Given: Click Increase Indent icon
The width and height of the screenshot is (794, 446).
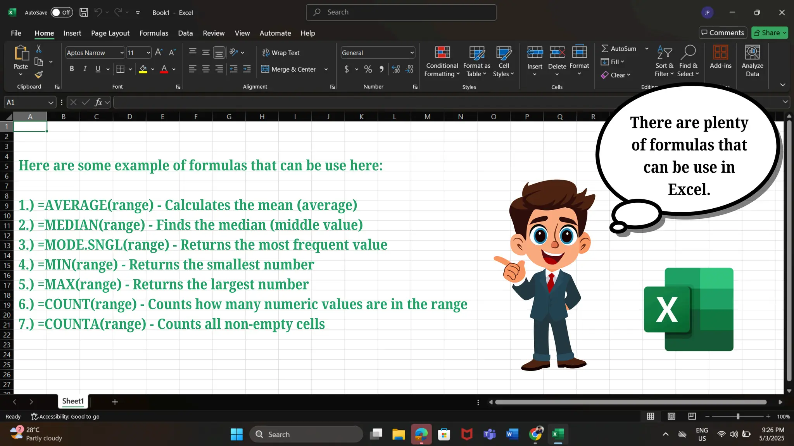Looking at the screenshot, I should pos(247,69).
